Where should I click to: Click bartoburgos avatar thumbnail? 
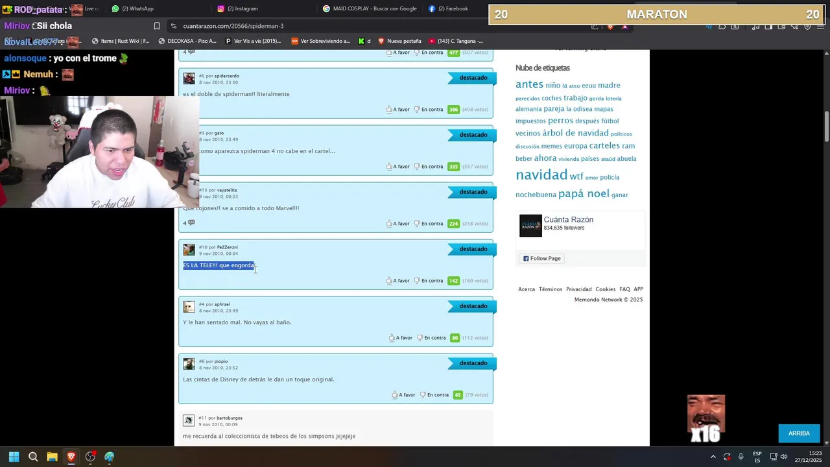pos(189,420)
